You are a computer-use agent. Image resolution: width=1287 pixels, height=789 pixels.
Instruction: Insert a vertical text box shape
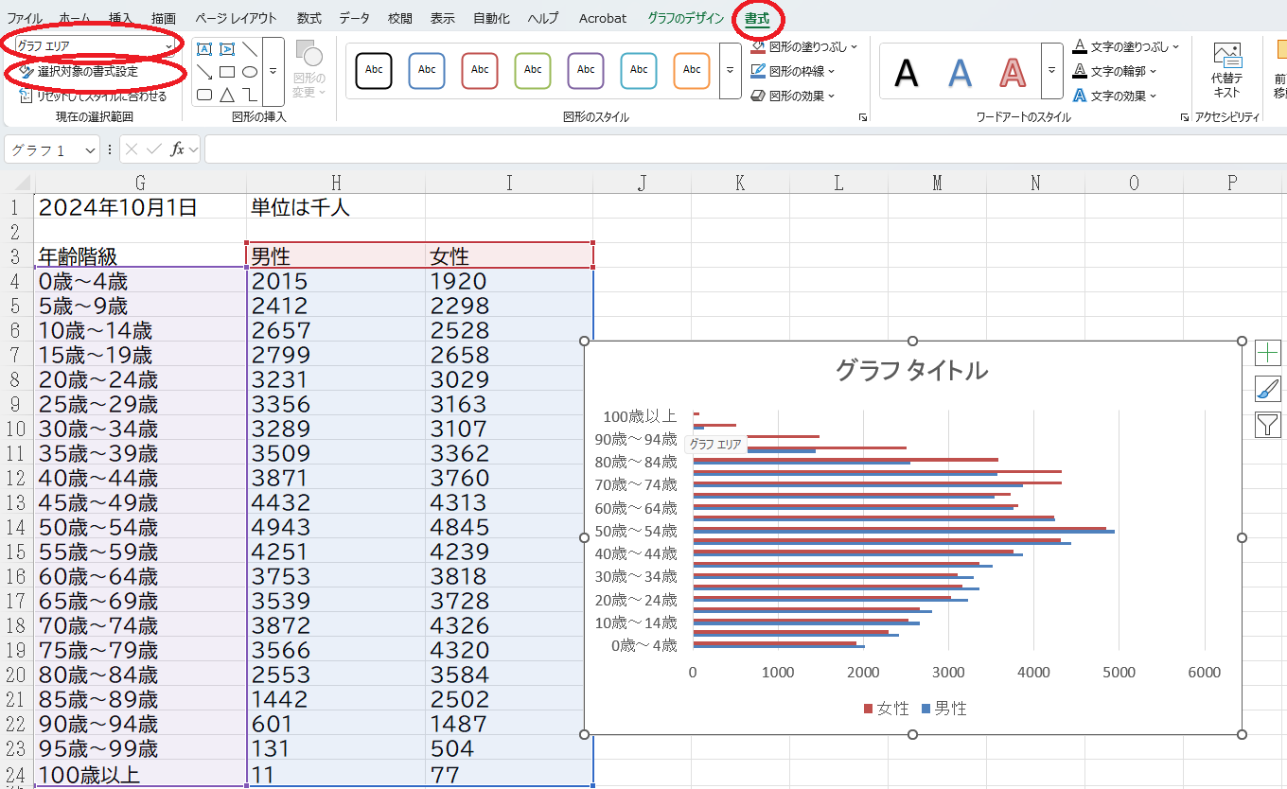(x=227, y=49)
